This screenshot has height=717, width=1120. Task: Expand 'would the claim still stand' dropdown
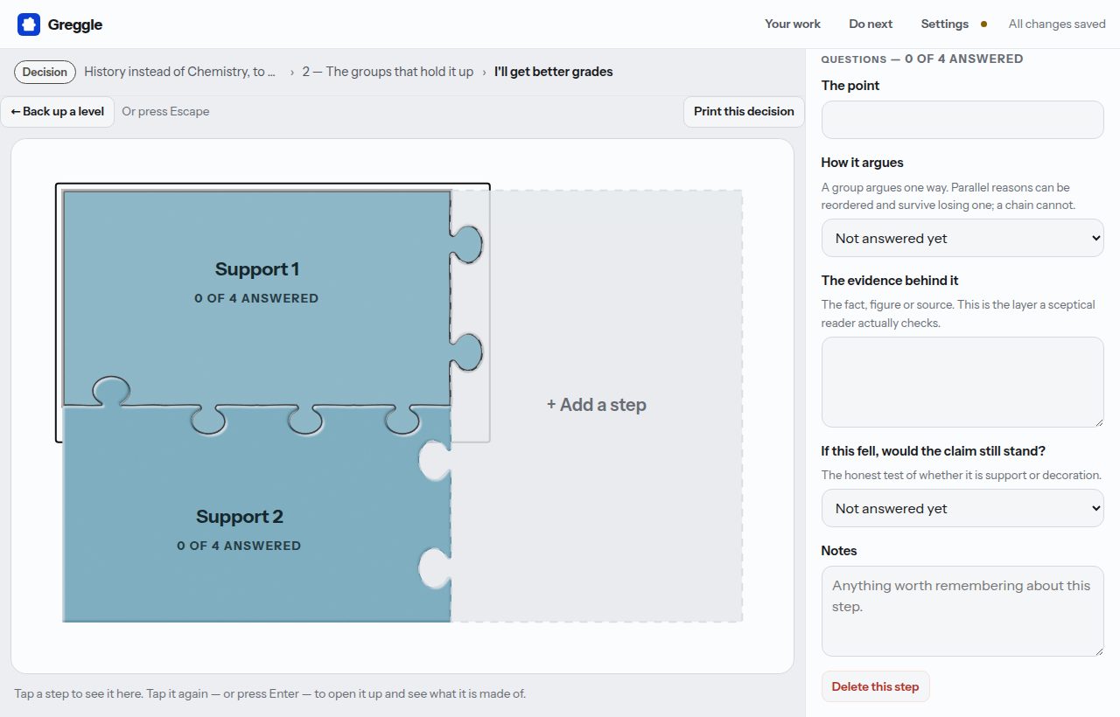point(962,508)
